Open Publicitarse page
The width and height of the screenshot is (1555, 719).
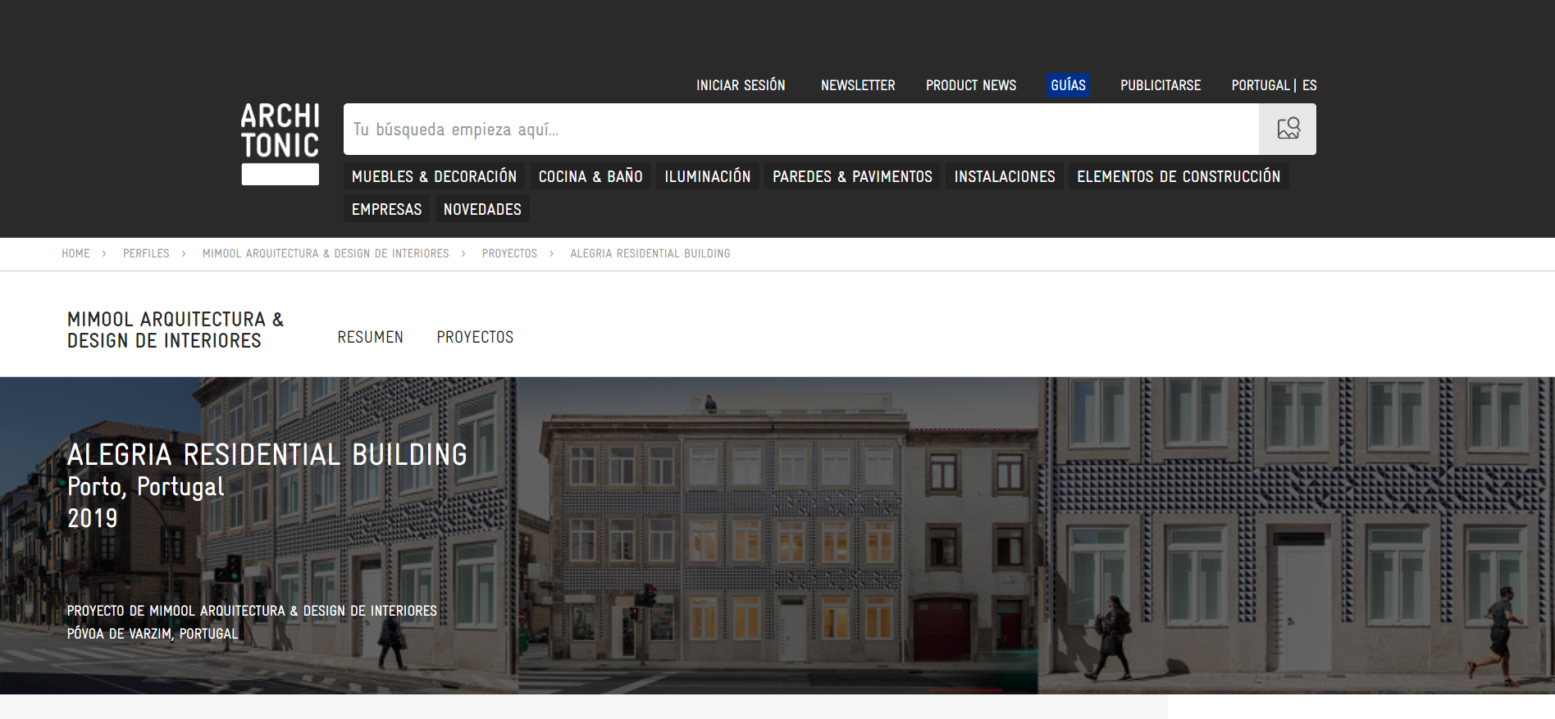tap(1161, 85)
